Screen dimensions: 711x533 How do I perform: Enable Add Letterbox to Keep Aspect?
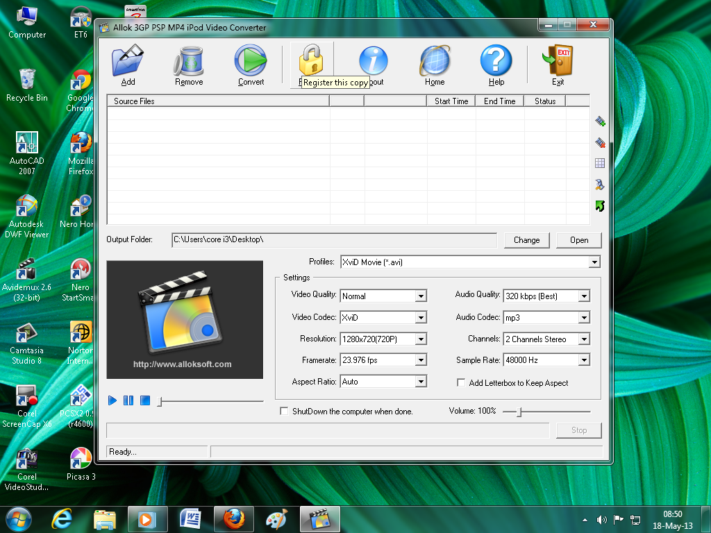pos(461,382)
